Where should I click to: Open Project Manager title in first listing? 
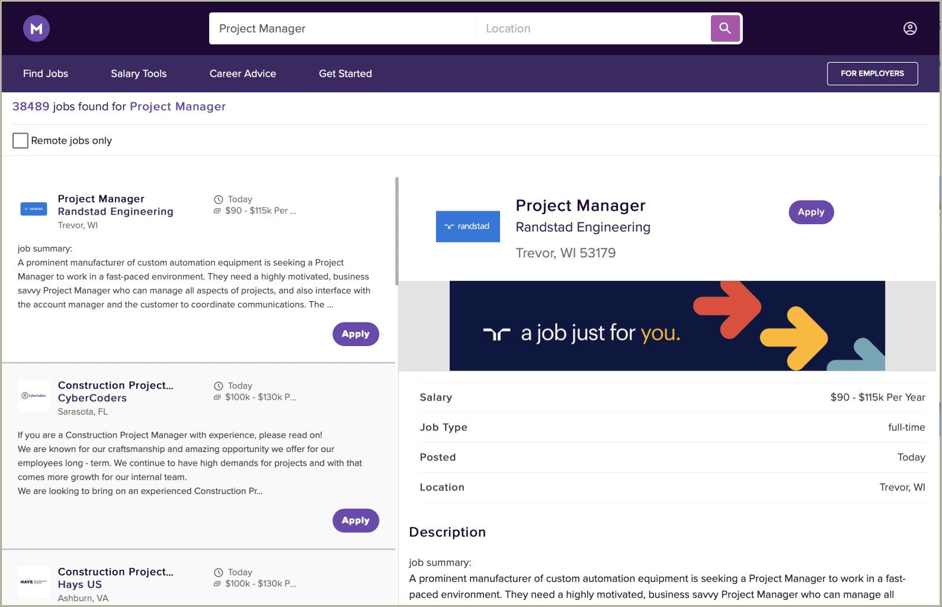[x=101, y=199]
